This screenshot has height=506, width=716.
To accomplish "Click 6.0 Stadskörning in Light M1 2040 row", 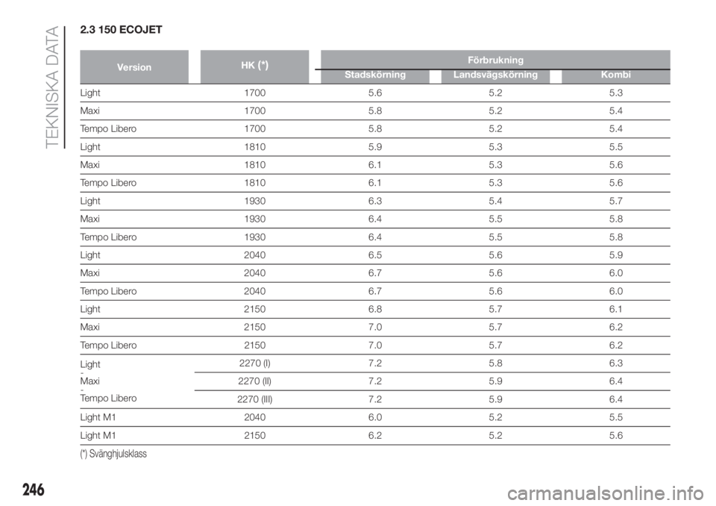I will pyautogui.click(x=375, y=417).
